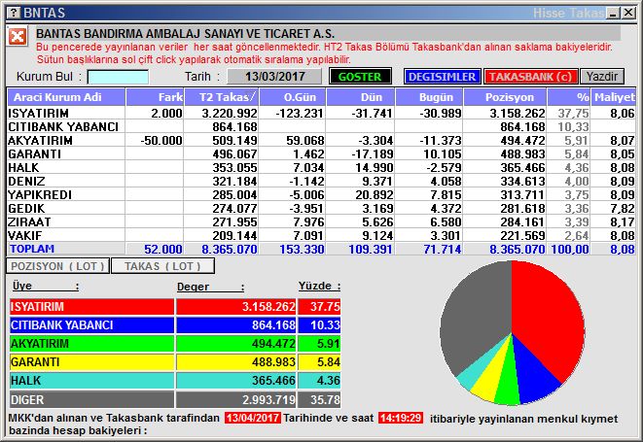
Task: Click the red TAKASBANK (c) button
Action: point(530,77)
